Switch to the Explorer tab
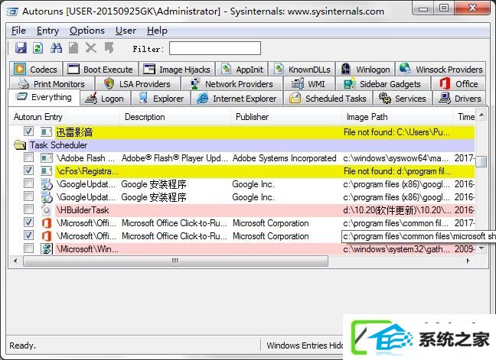The height and width of the screenshot is (360, 496). 161,99
